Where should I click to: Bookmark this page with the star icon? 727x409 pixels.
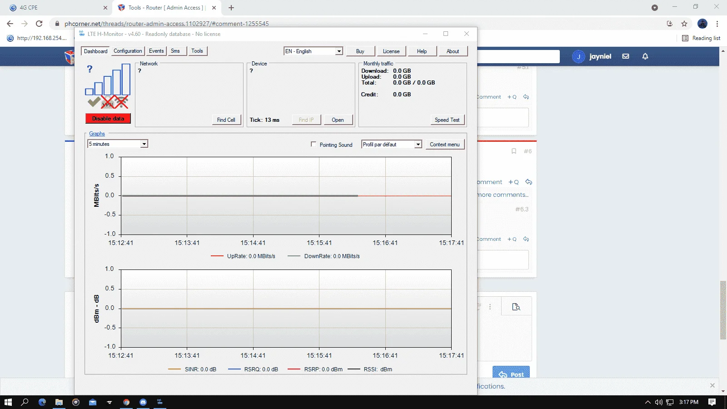[684, 24]
